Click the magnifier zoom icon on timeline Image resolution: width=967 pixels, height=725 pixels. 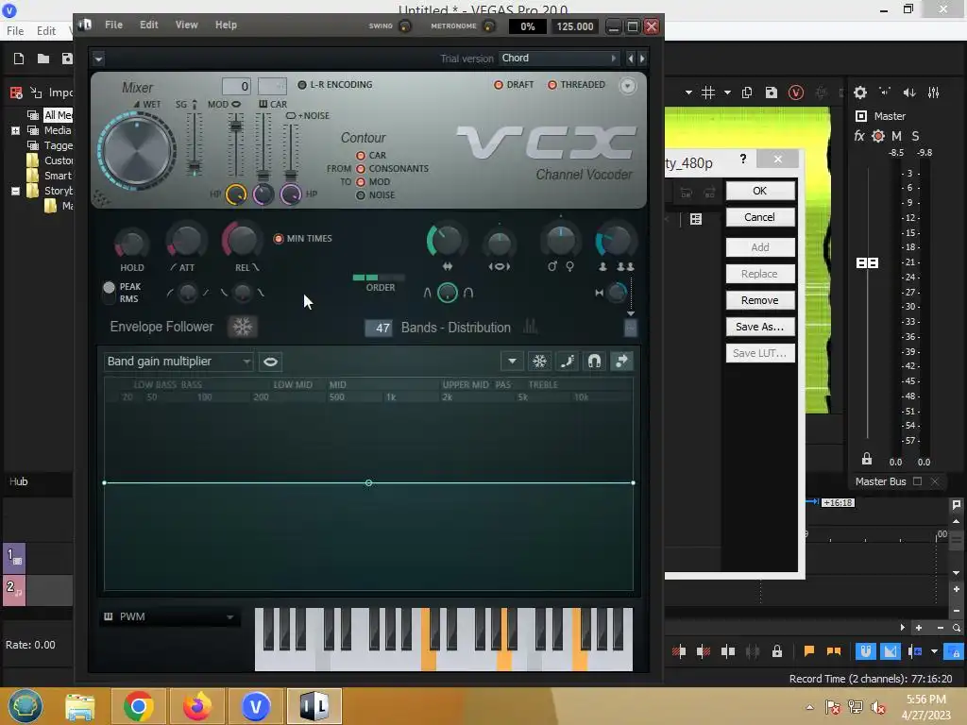(957, 628)
